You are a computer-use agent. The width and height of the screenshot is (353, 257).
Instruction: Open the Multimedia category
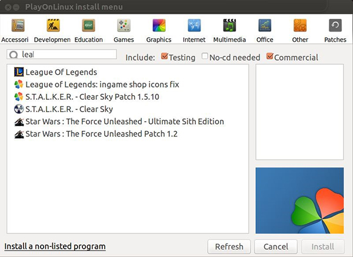[229, 31]
